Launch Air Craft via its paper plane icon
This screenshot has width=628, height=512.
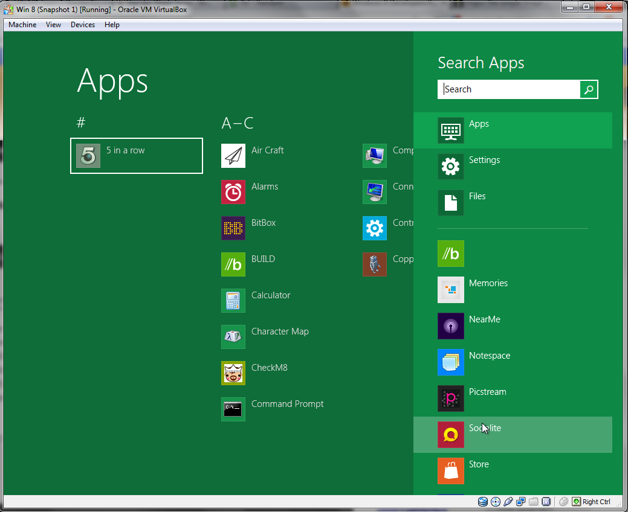[x=233, y=156]
